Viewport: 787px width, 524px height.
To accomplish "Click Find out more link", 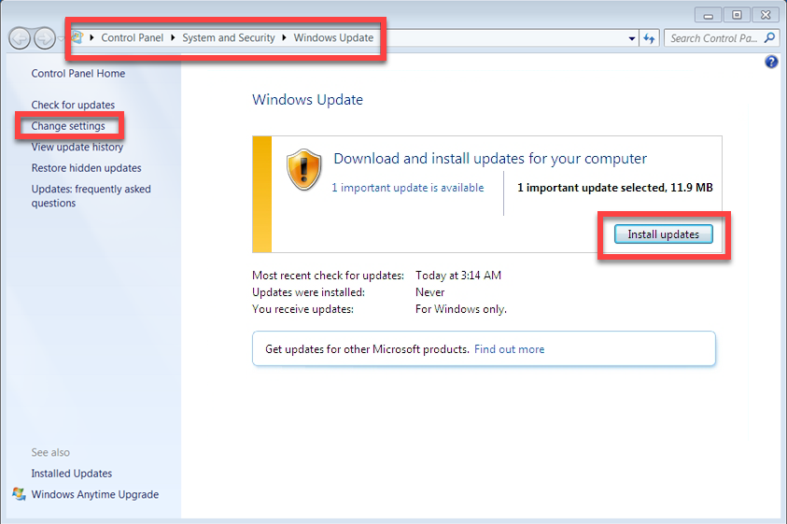I will point(509,349).
